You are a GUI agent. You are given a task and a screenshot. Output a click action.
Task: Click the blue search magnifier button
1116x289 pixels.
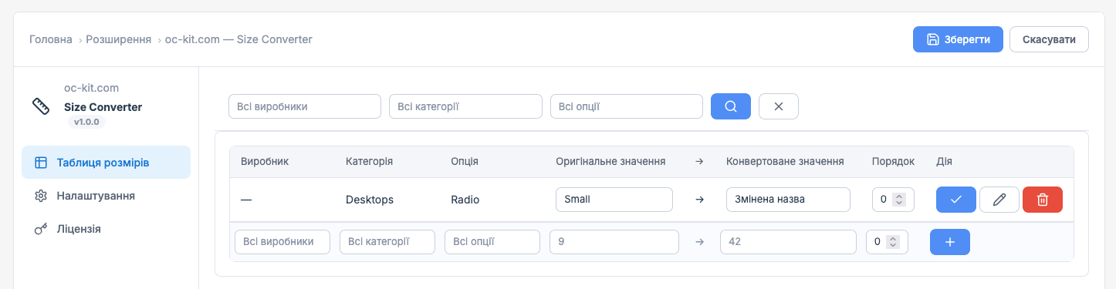(x=731, y=106)
